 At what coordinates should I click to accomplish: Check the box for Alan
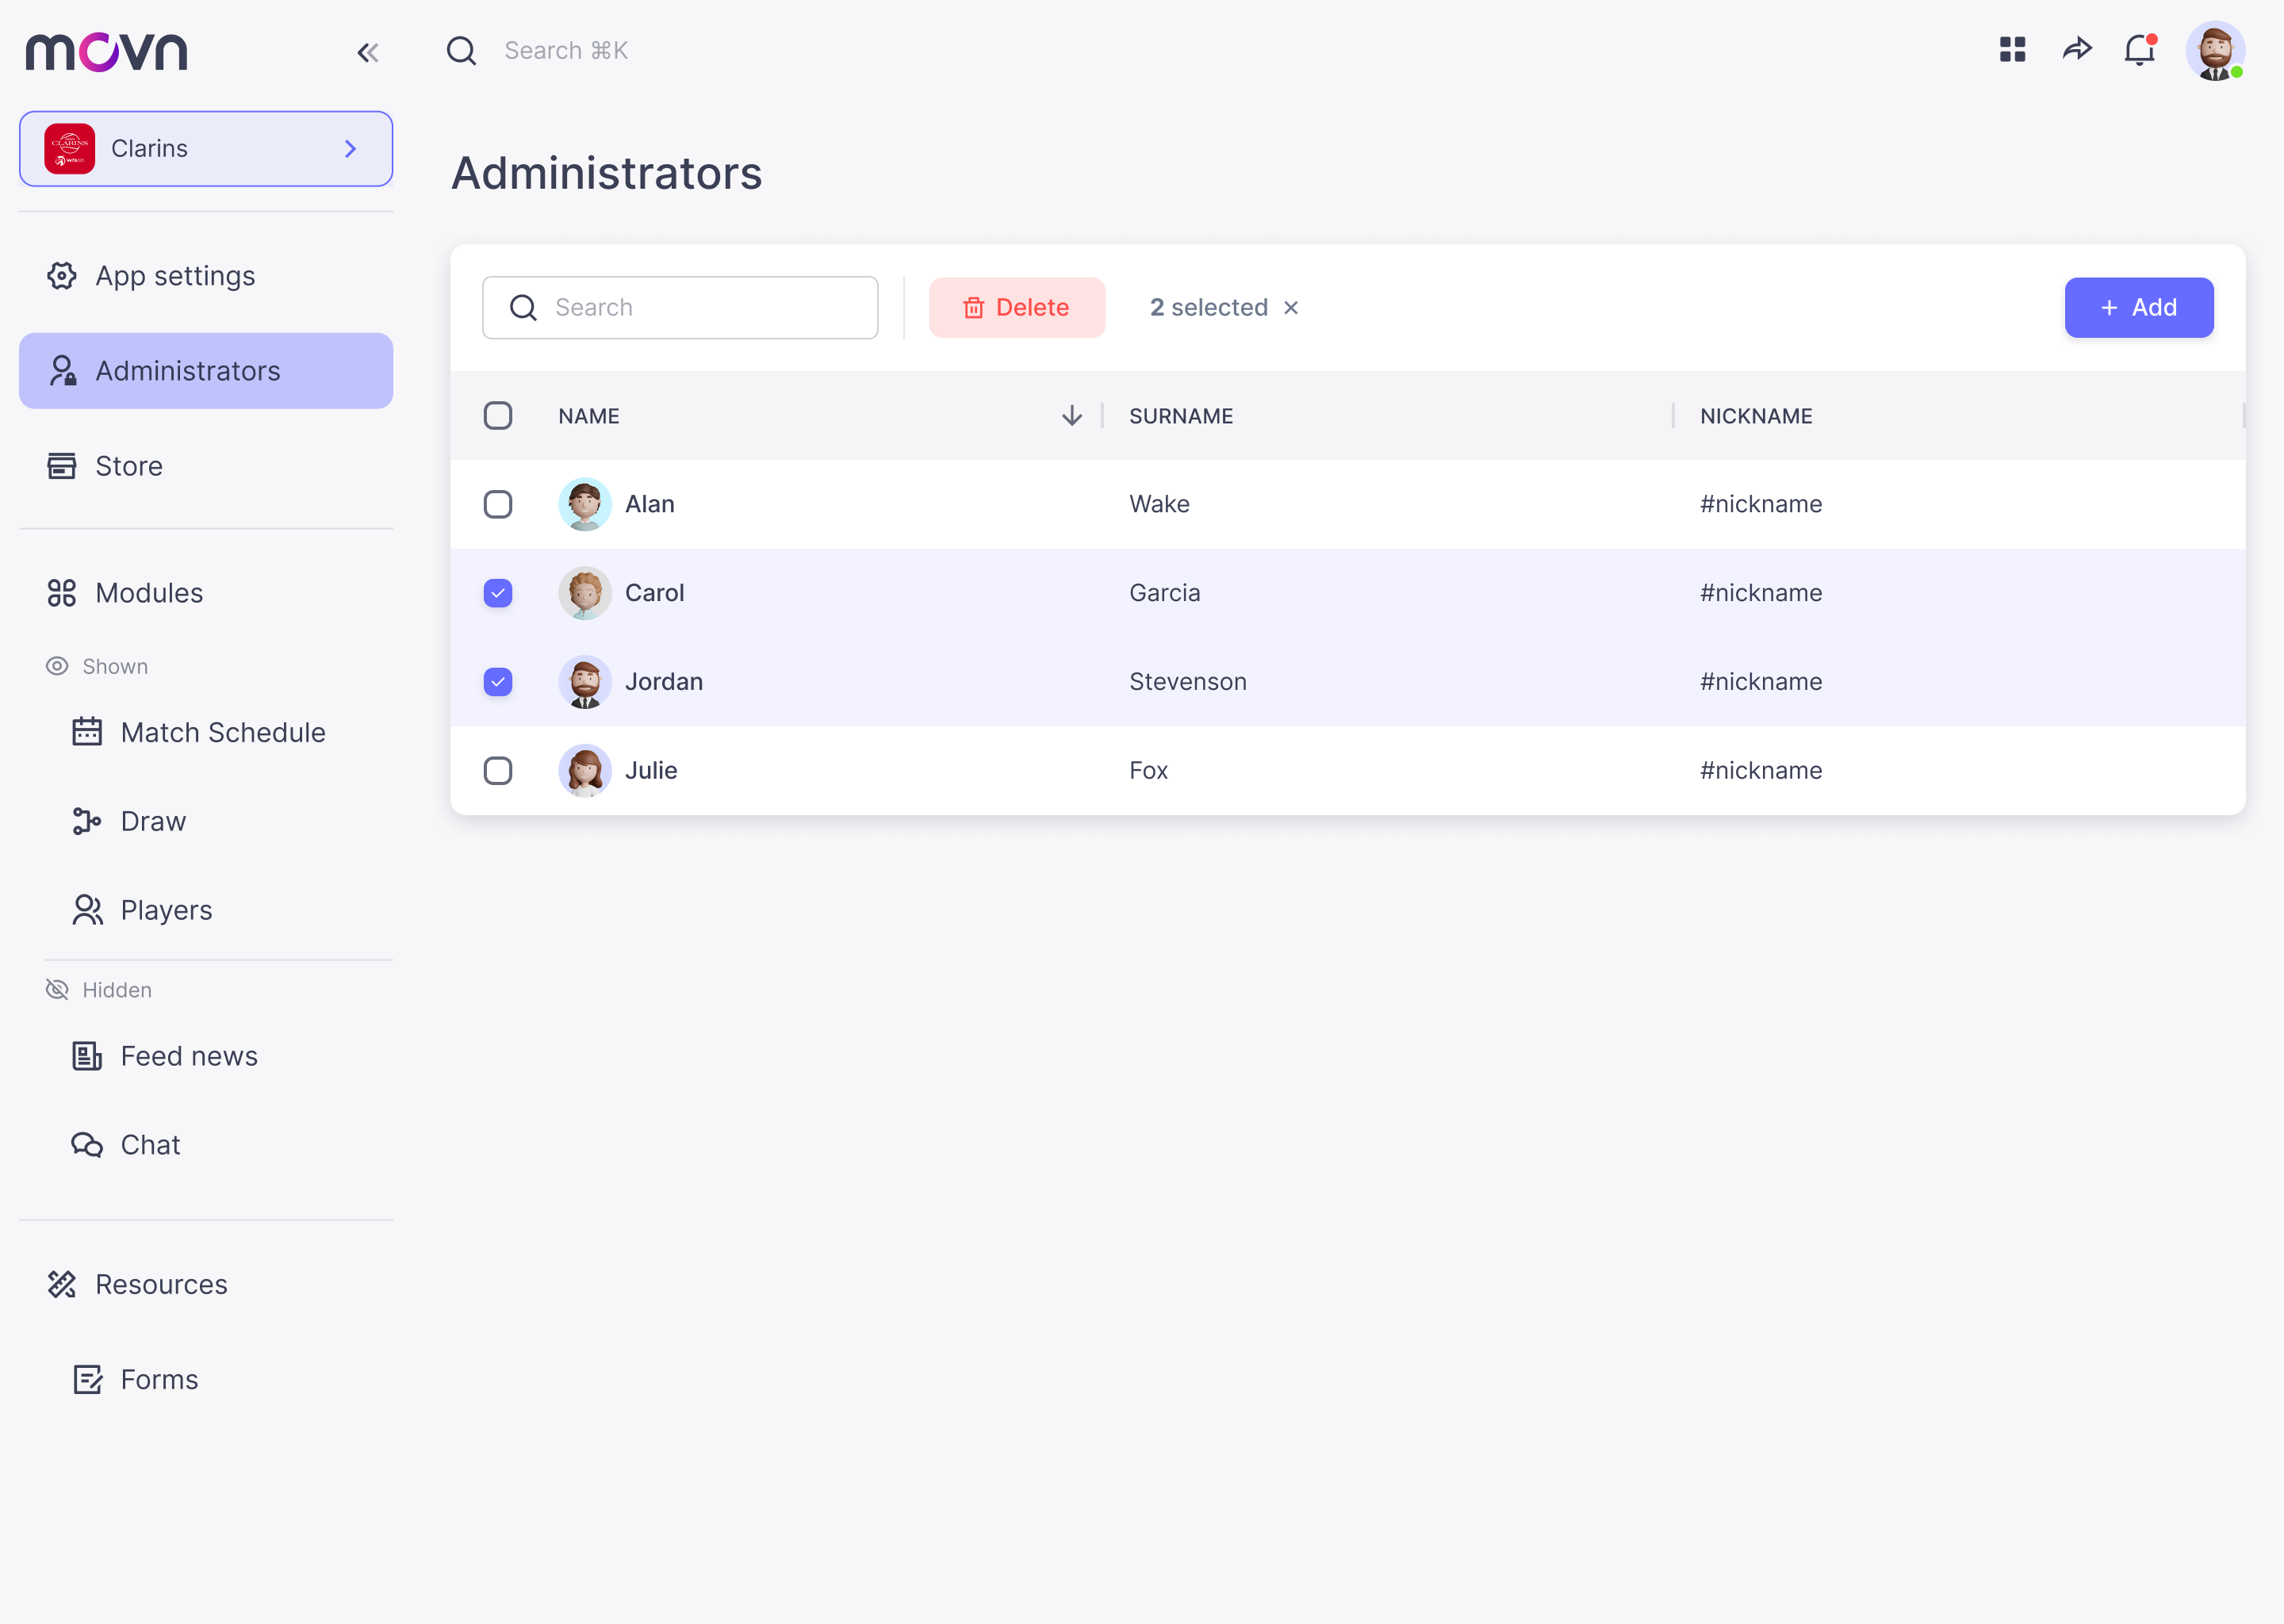click(x=497, y=504)
